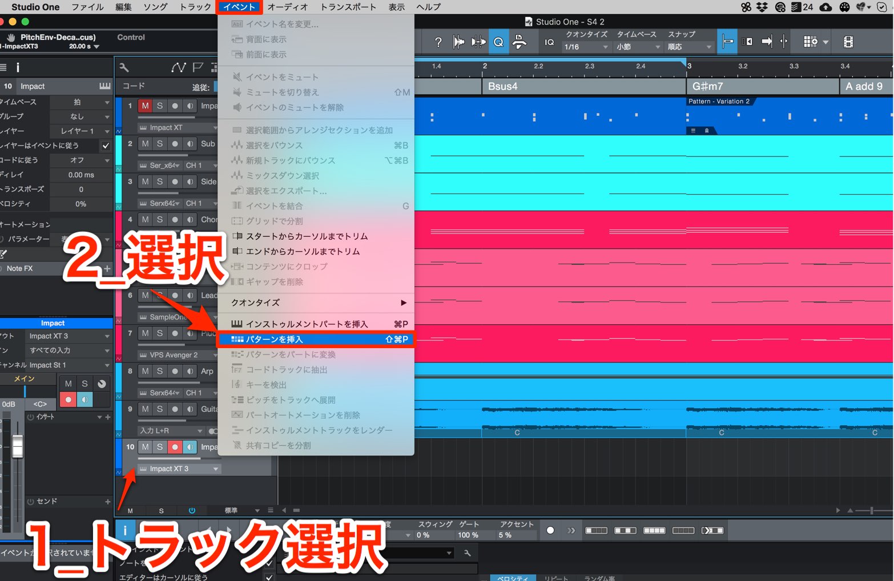
Task: Toggle 'レイヤーはイベントに従う' checkbox
Action: (106, 146)
